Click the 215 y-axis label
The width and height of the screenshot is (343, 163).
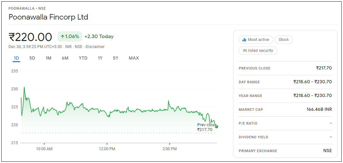point(14,143)
